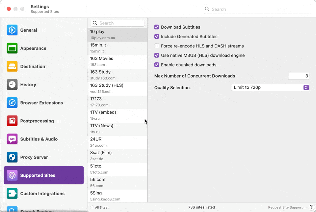316x212 pixels.
Task: Select the Appearance icon in sidebar
Action: point(12,48)
